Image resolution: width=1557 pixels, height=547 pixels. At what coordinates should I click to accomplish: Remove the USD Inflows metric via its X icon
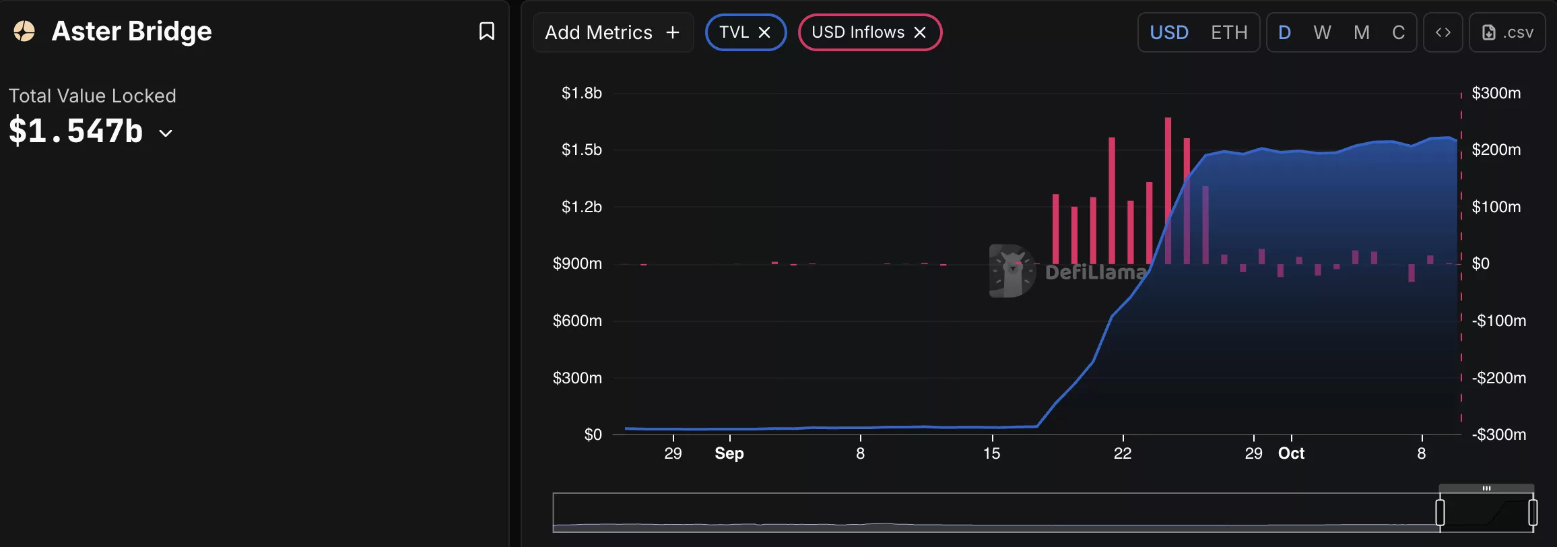point(920,32)
